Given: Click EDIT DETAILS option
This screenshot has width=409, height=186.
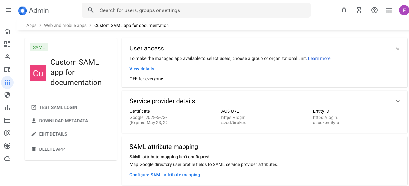Looking at the screenshot, I should (53, 134).
